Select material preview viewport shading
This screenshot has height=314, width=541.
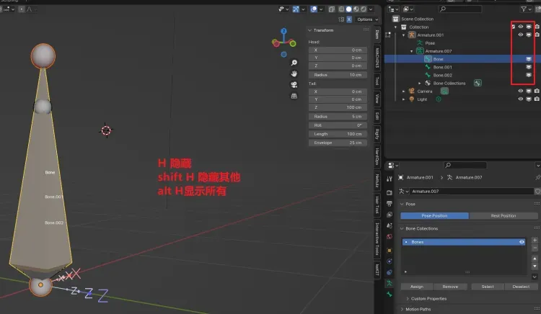coord(356,9)
